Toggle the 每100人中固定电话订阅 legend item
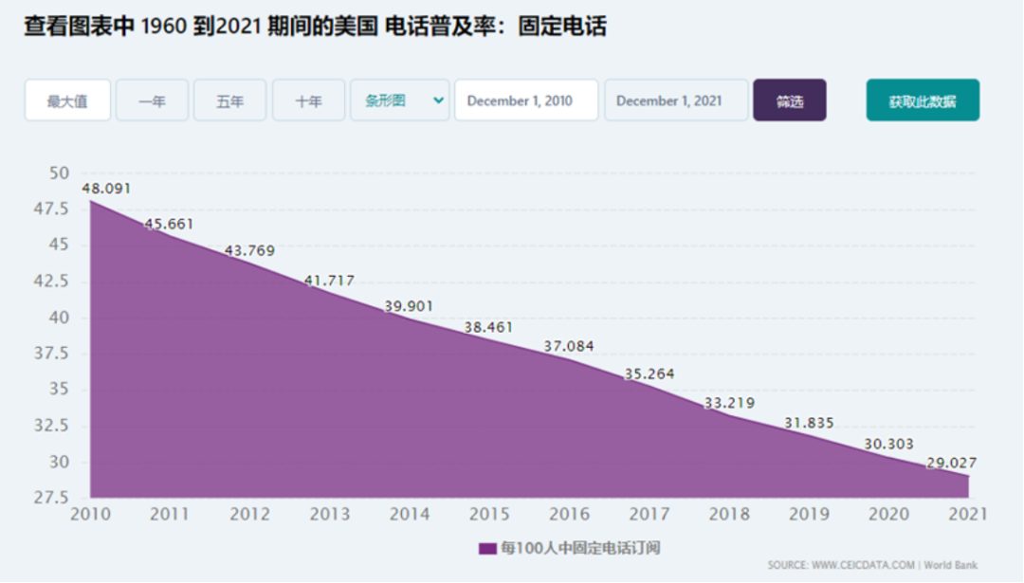The image size is (1024, 583). (x=570, y=548)
